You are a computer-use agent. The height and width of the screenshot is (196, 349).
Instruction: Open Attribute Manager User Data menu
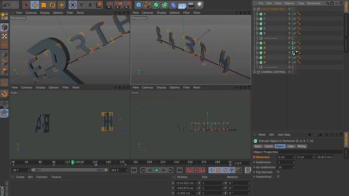click(284, 134)
